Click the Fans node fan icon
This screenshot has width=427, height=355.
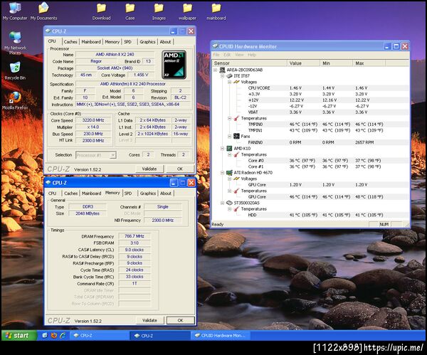236,136
